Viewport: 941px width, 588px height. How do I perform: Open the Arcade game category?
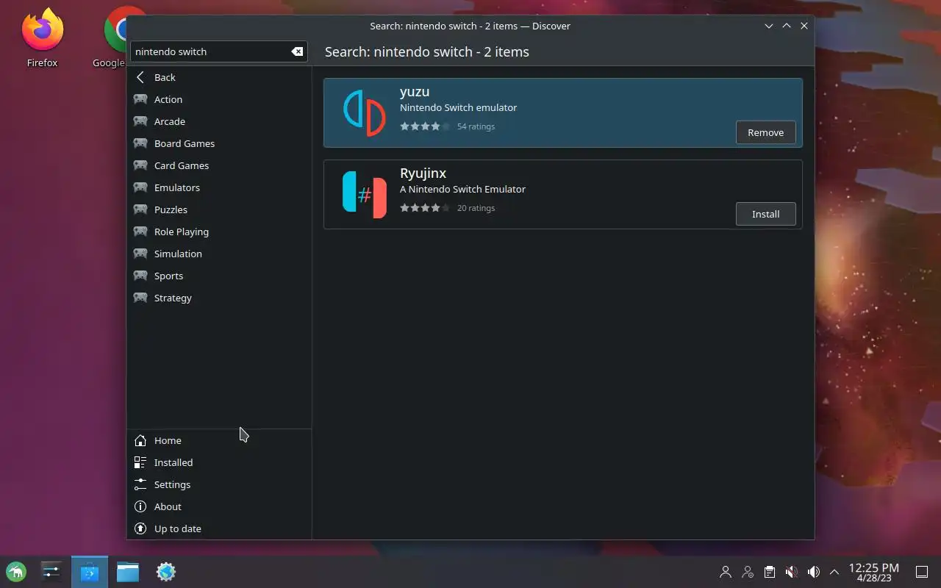tap(219, 121)
